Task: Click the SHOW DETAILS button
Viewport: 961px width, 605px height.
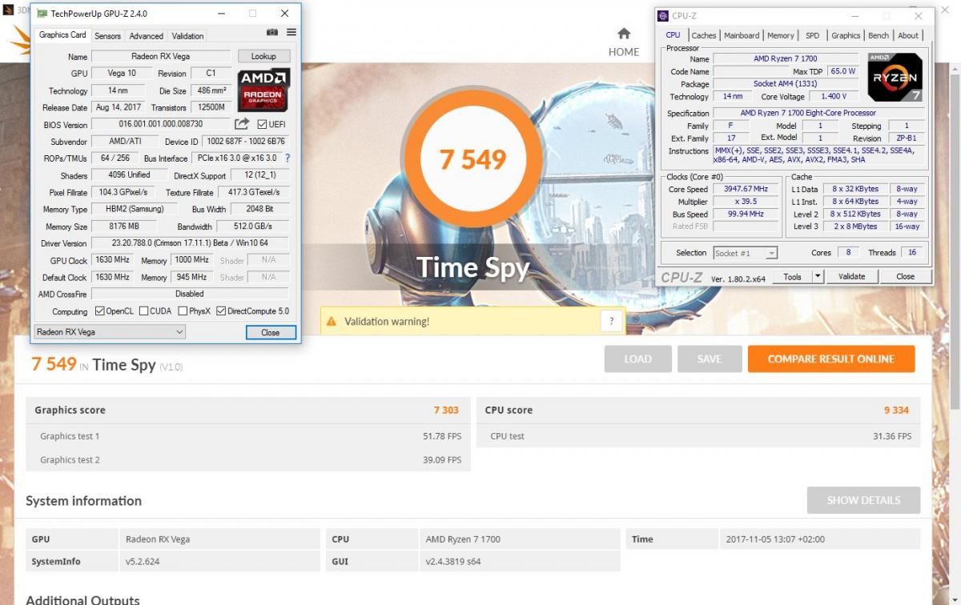Action: pos(863,500)
